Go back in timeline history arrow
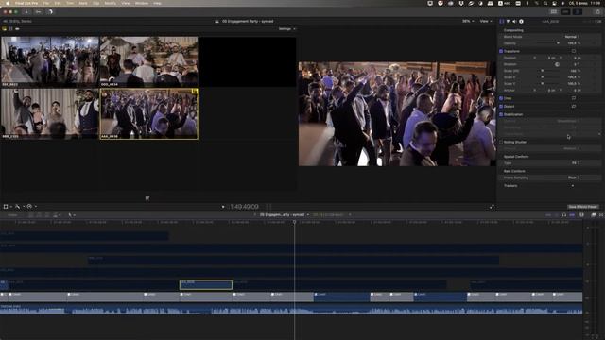 255,215
